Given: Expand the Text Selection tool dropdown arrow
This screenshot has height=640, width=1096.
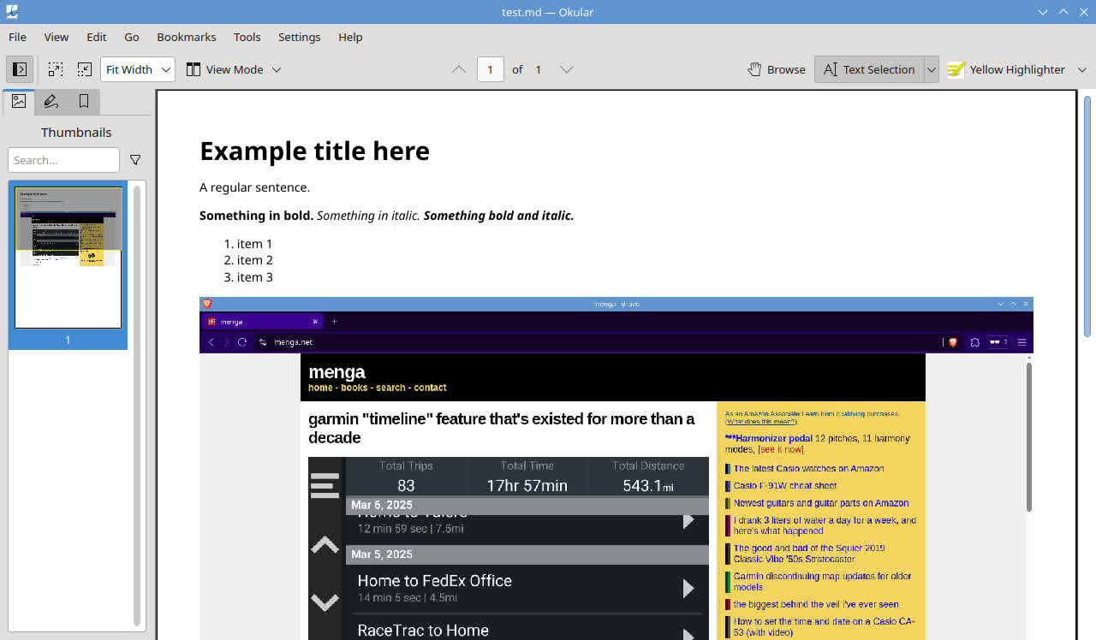Looking at the screenshot, I should click(x=932, y=69).
